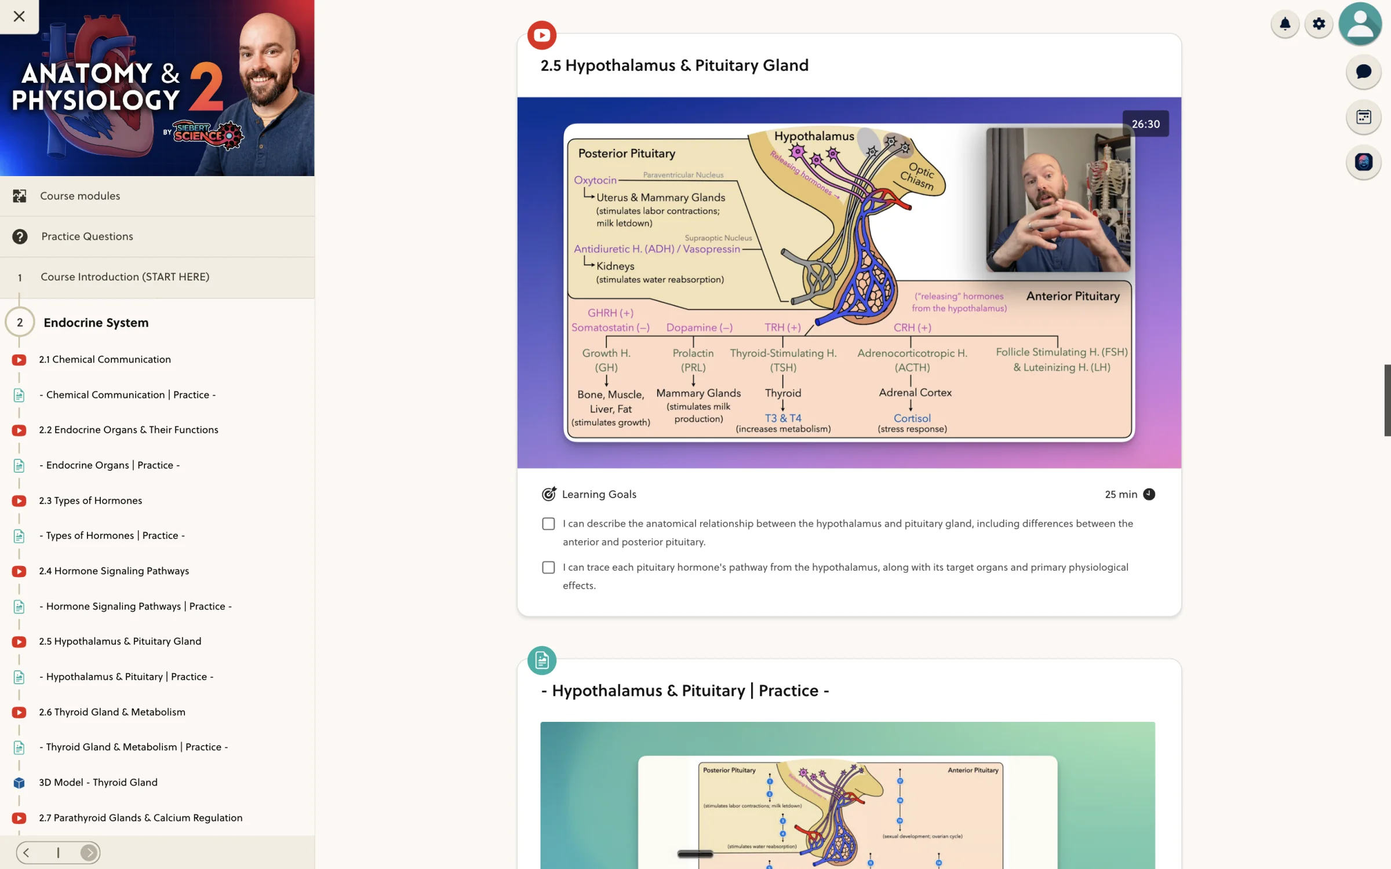Open the calendar schedule panel
The image size is (1391, 869).
(1364, 117)
